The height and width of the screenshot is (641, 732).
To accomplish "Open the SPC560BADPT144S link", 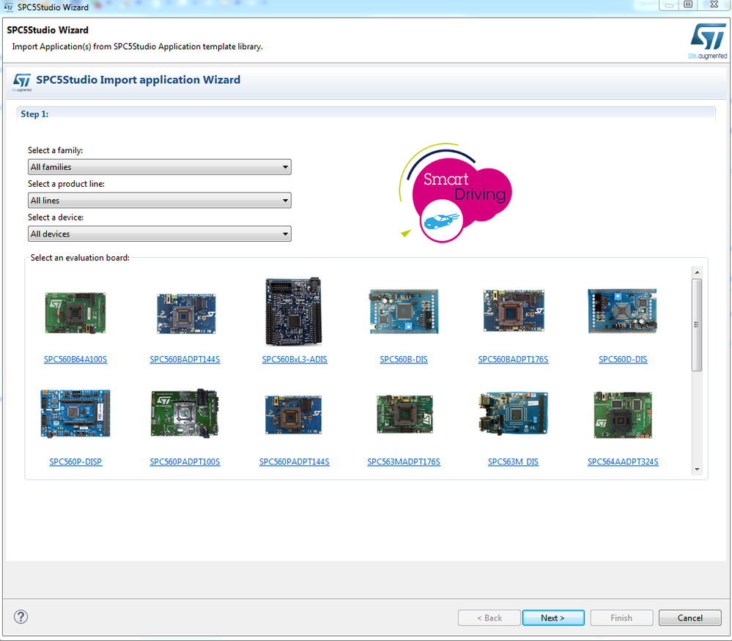I will click(185, 360).
